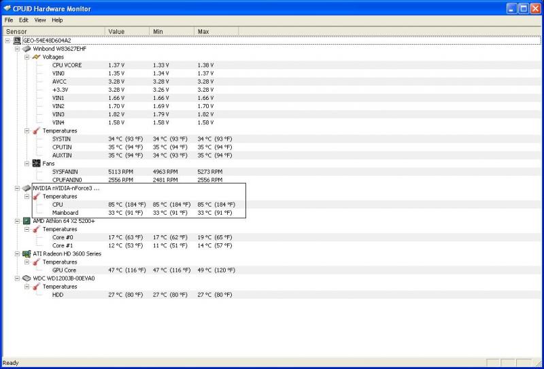Viewport: 544px width, 369px height.
Task: Click the Value column header
Action: [127, 31]
